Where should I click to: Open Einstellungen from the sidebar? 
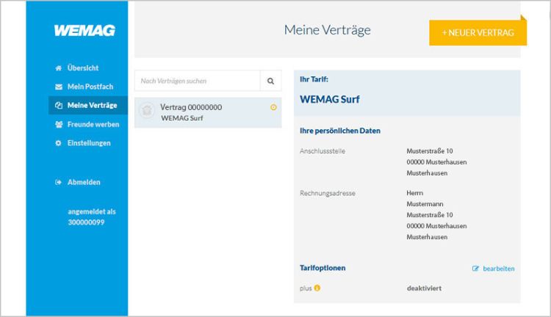coord(89,143)
